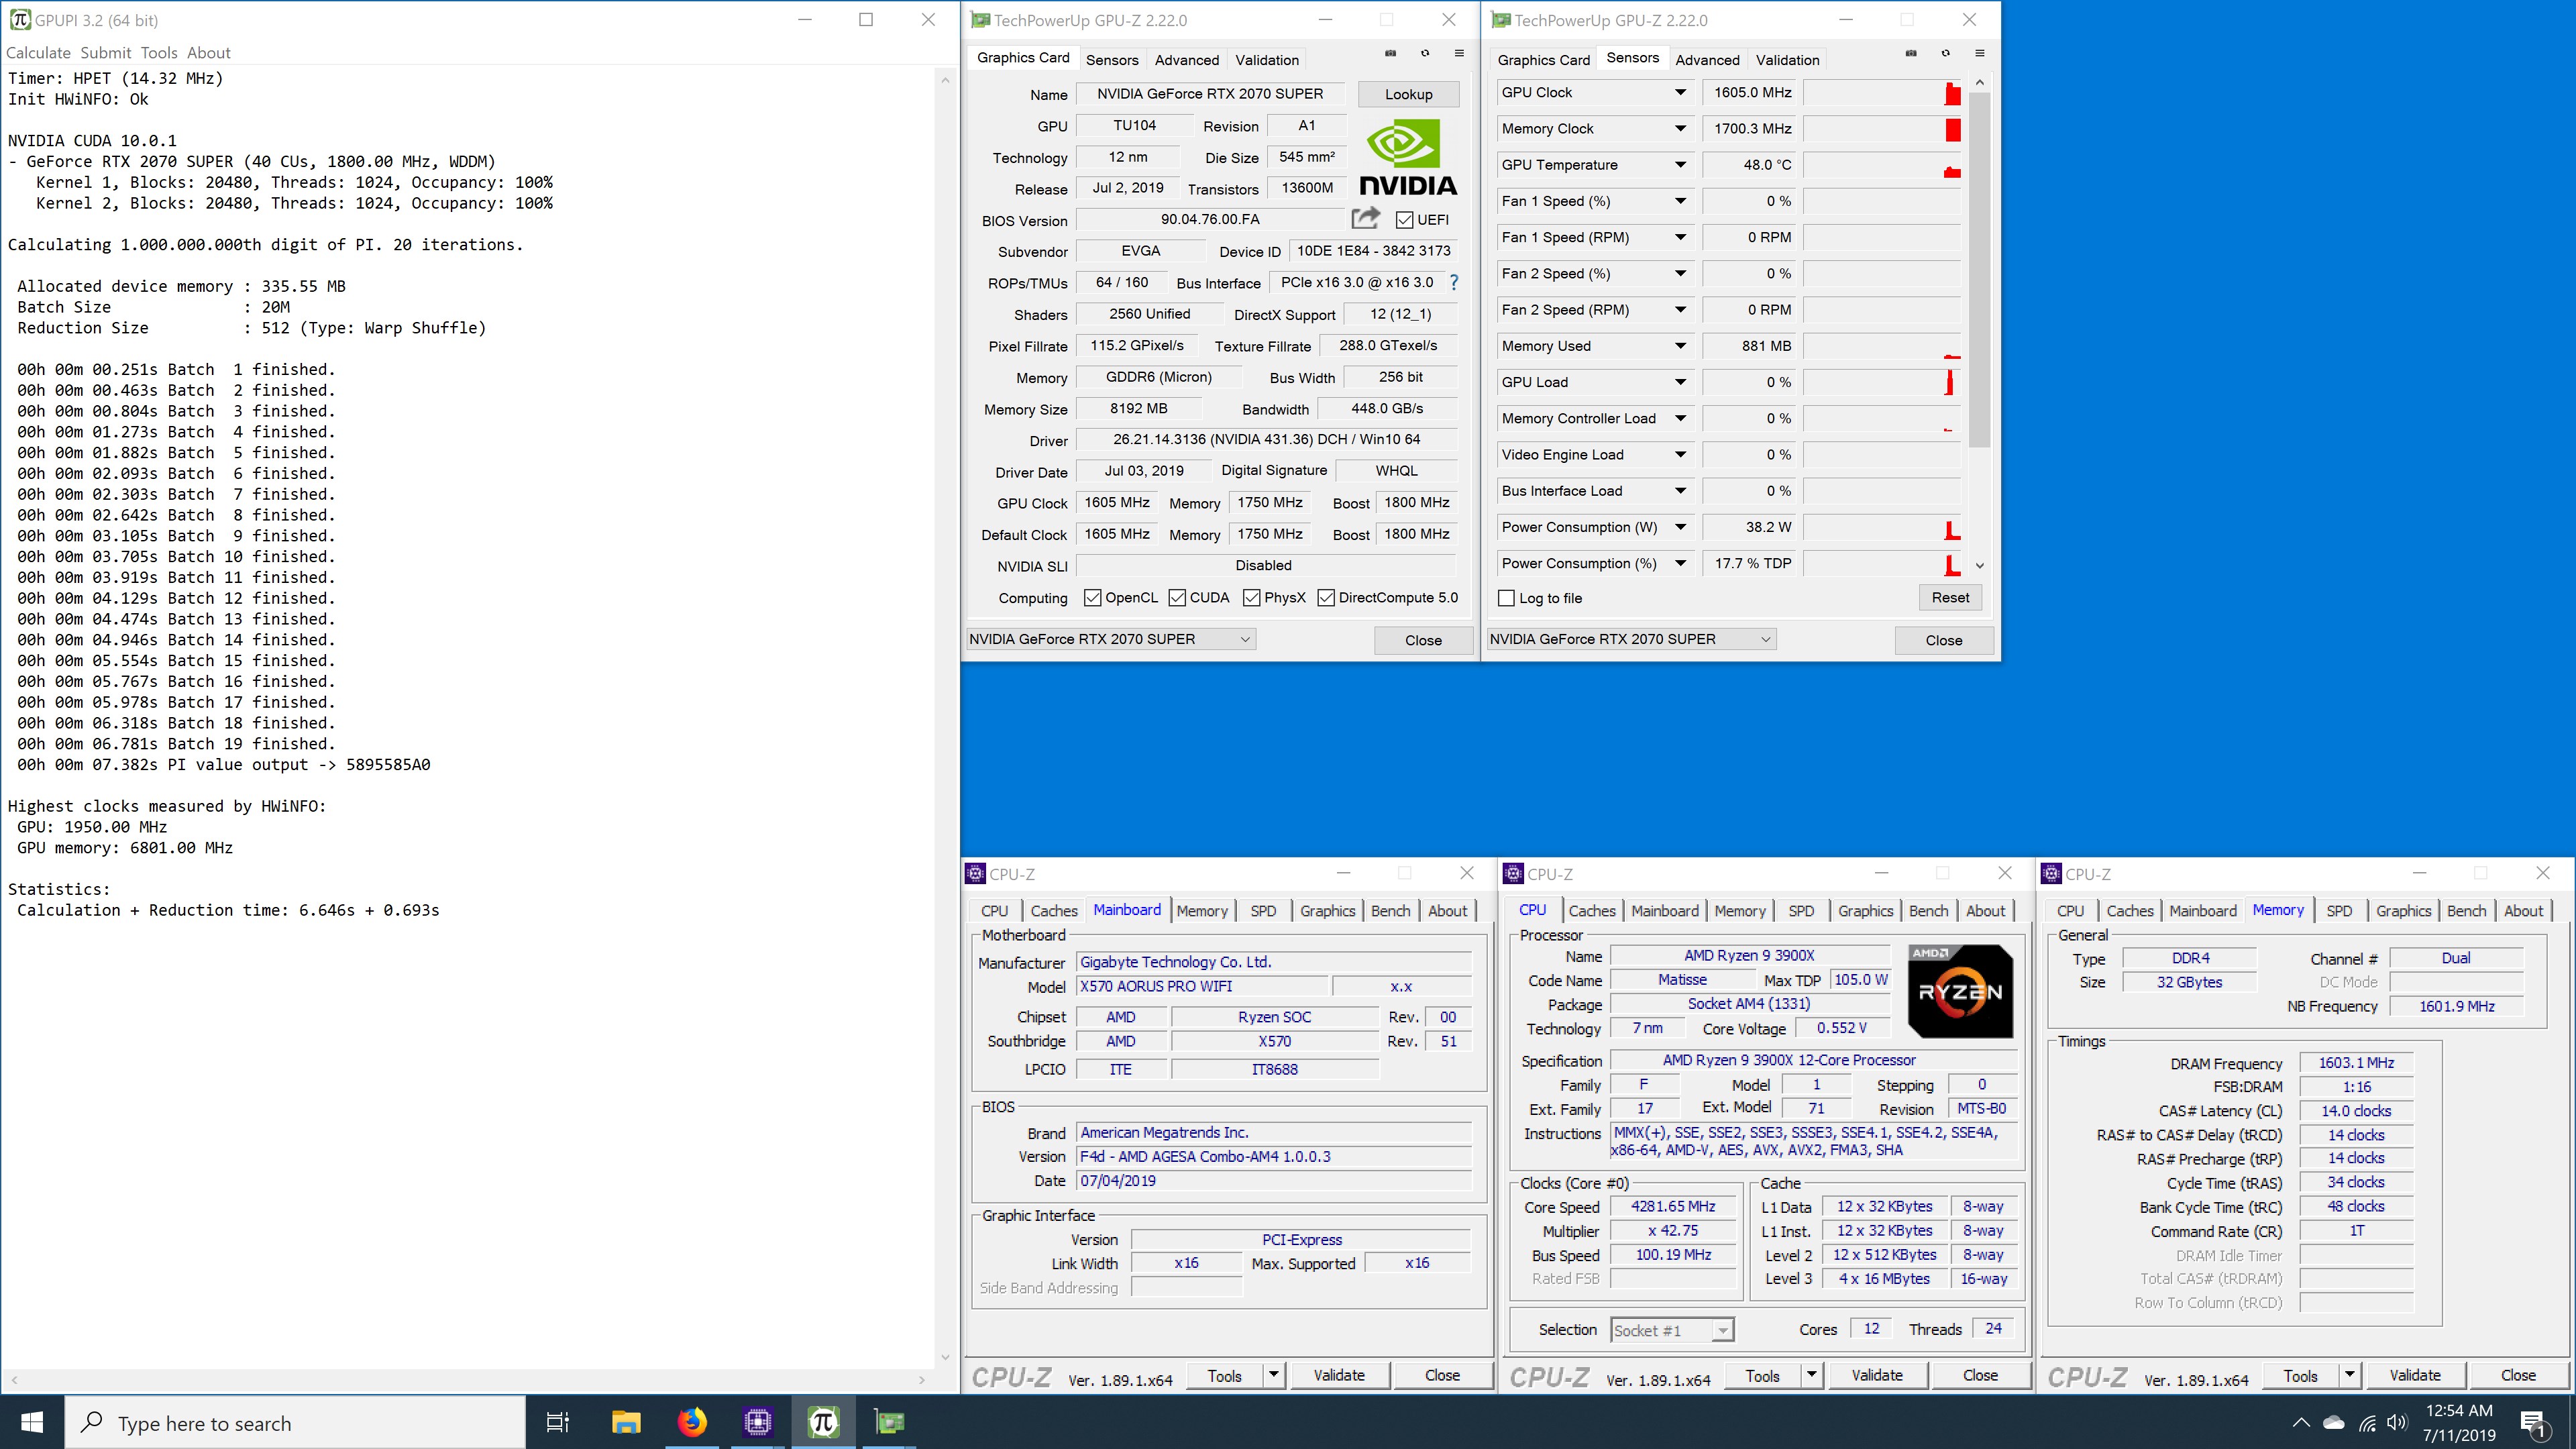
Task: Open the Submit menu in GPUPI
Action: tap(106, 53)
